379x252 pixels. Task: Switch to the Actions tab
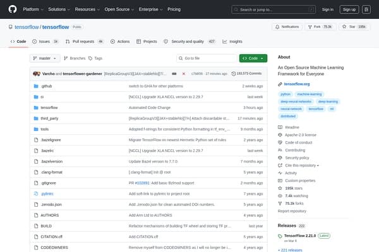coord(120,42)
